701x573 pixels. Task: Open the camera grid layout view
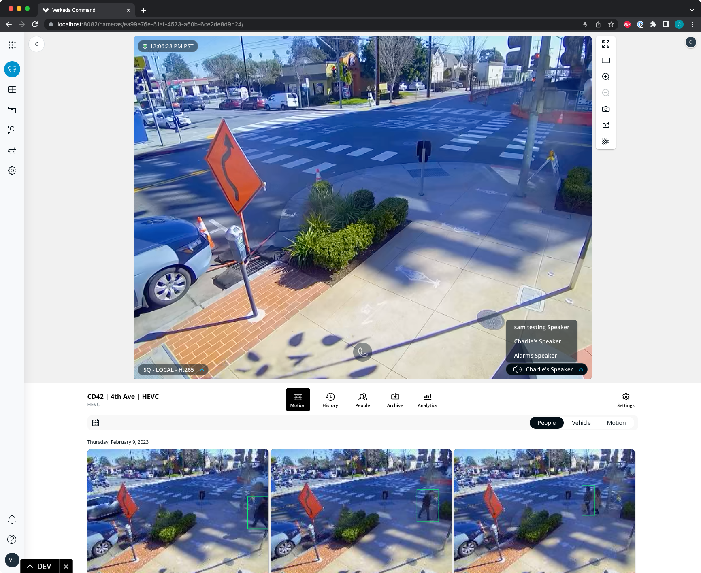tap(12, 89)
